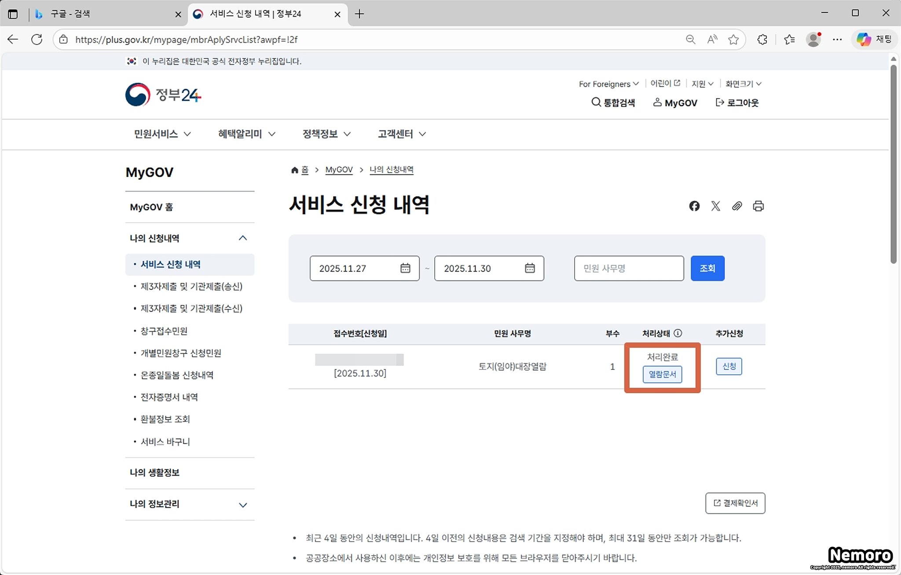Add page to browser favorites star
The height and width of the screenshot is (575, 901).
click(x=733, y=40)
